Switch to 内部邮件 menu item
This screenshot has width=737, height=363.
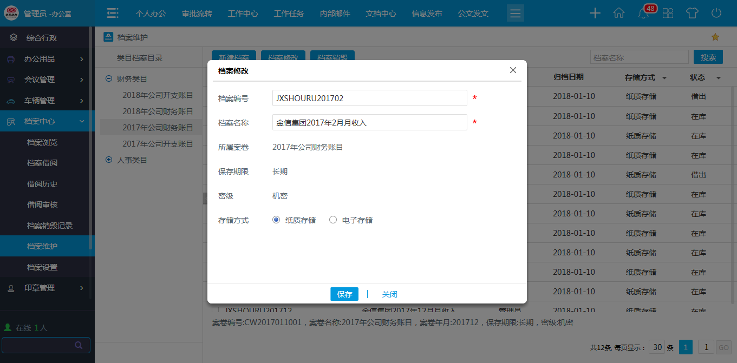335,13
